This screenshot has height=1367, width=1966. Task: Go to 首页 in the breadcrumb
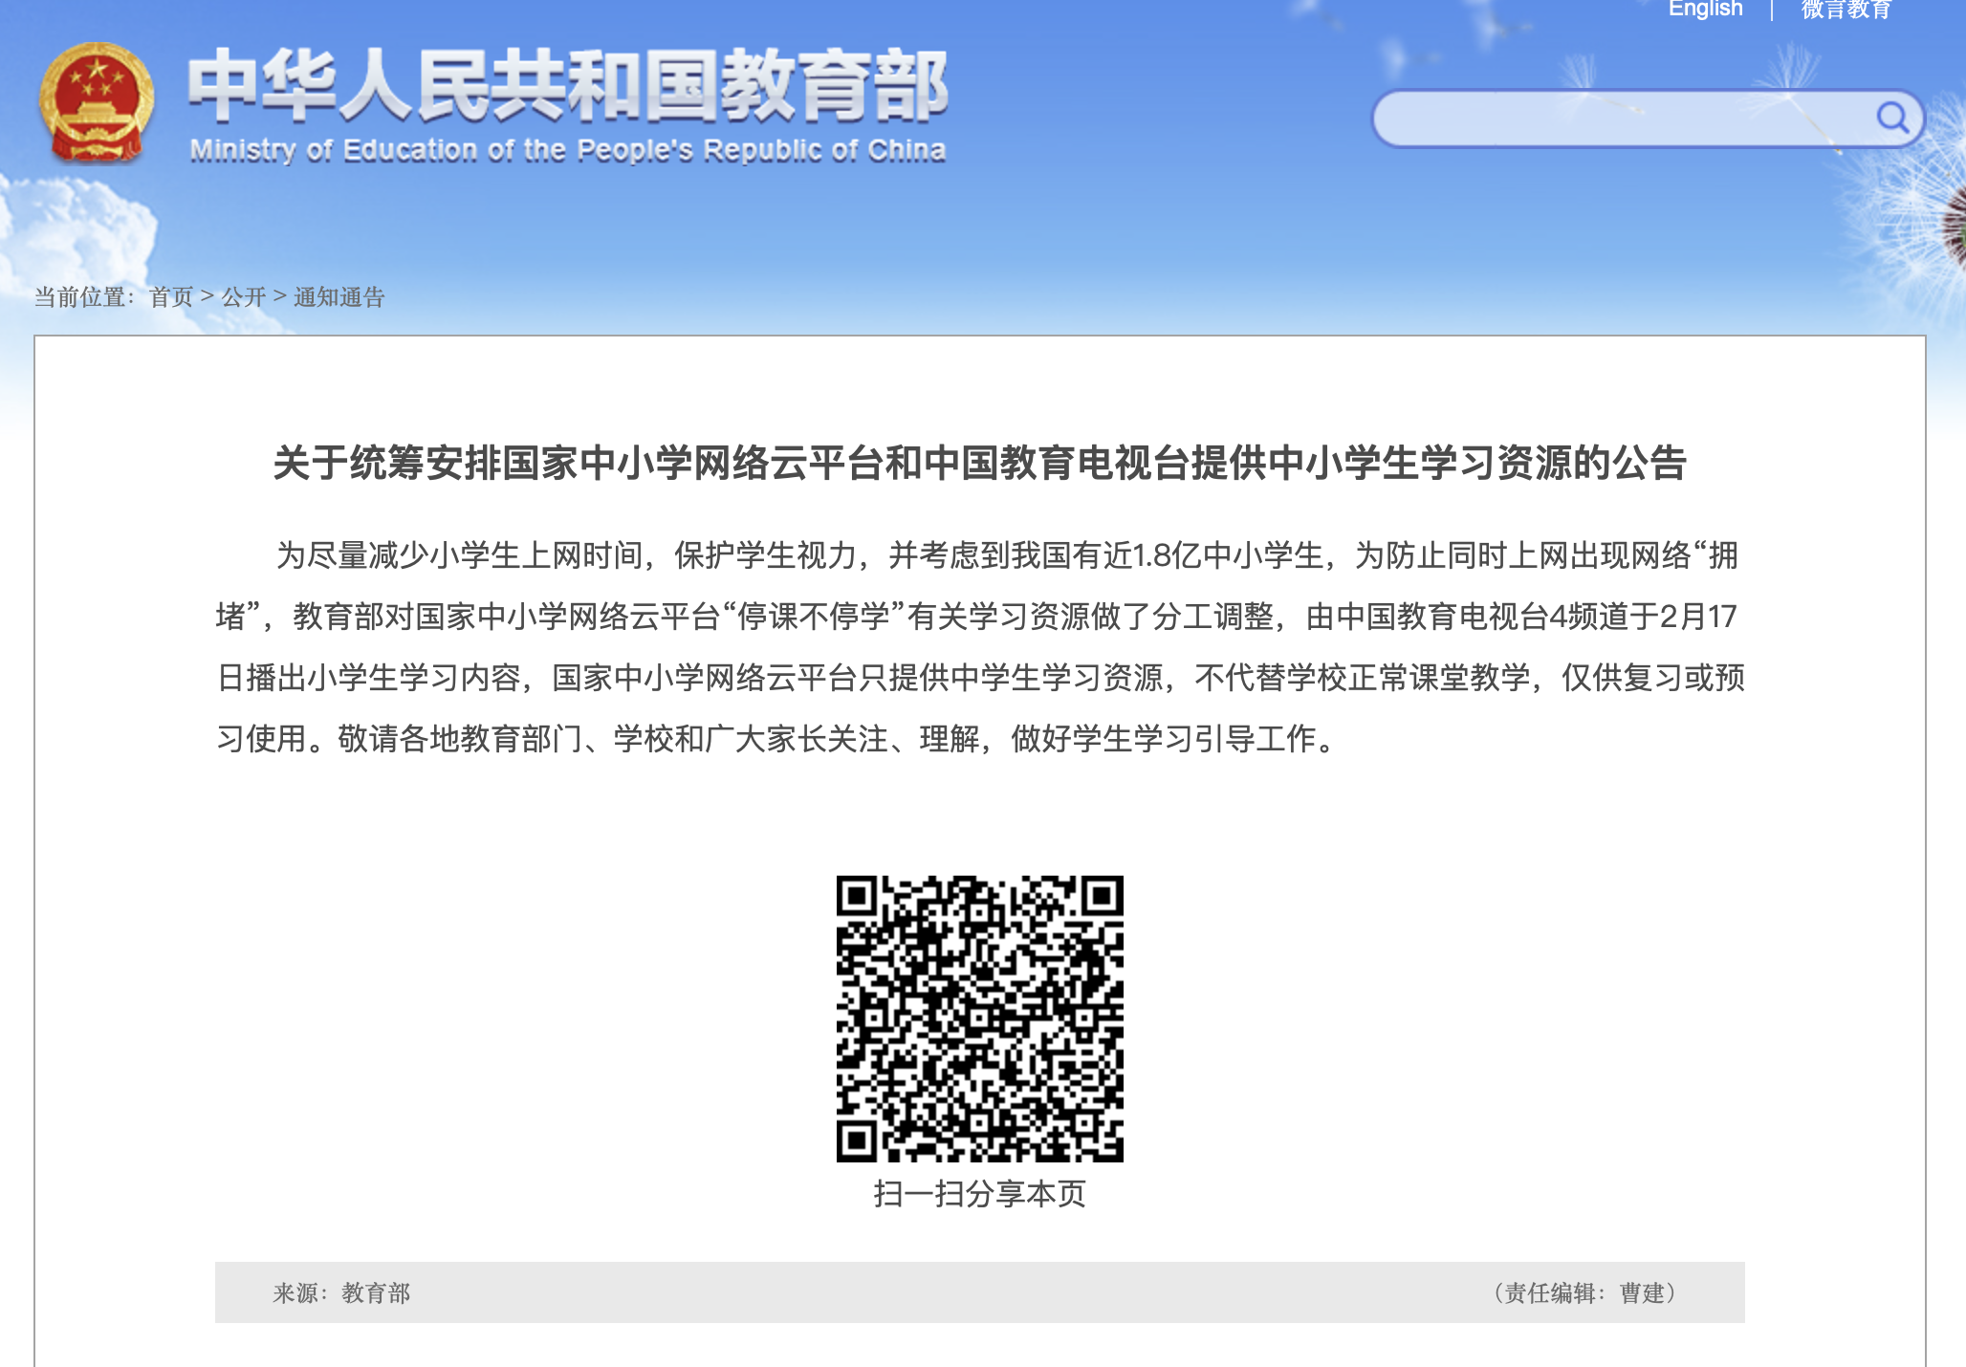[x=171, y=297]
